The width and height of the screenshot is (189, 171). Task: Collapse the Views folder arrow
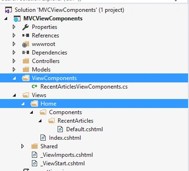[x=14, y=95]
